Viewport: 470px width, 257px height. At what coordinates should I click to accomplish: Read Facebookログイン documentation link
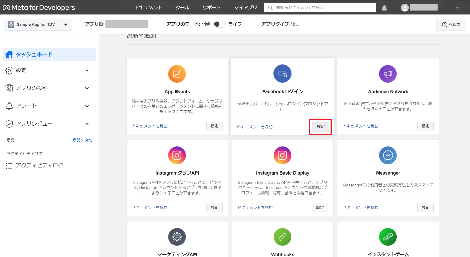[255, 127]
